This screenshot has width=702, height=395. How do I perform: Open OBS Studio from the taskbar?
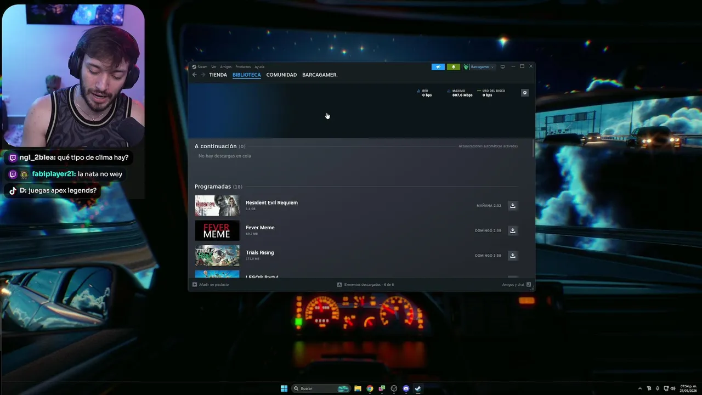pos(394,388)
